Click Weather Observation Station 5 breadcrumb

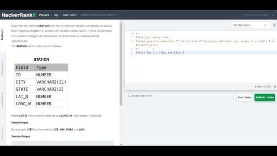(99, 15)
